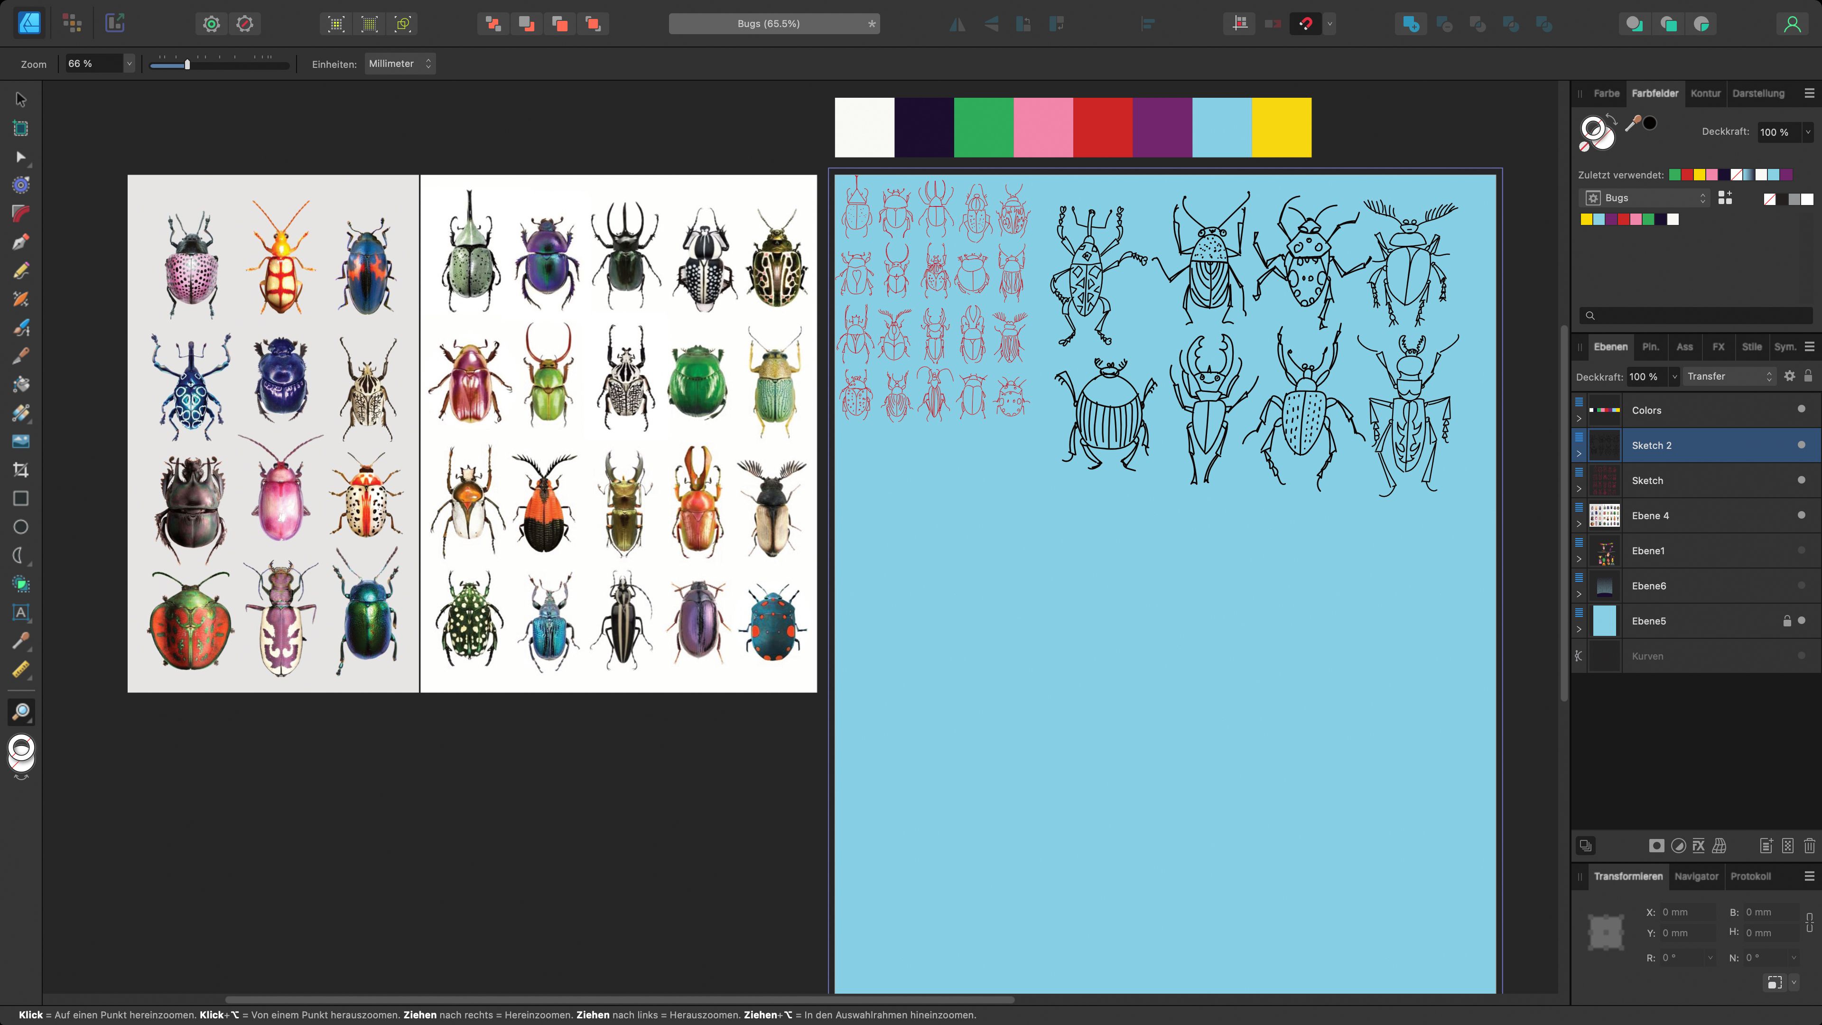Switch to the Kontur tab
Screen dimensions: 1822x1025
[1705, 93]
